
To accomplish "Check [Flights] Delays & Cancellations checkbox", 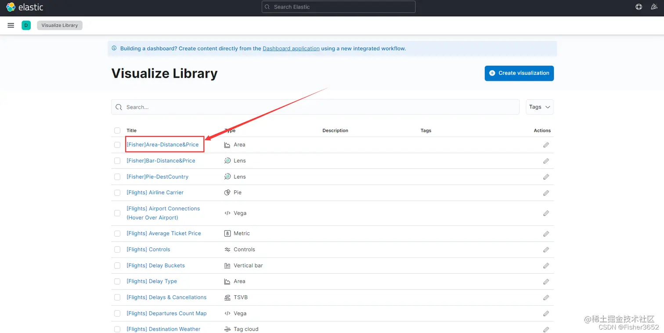I will click(x=117, y=297).
